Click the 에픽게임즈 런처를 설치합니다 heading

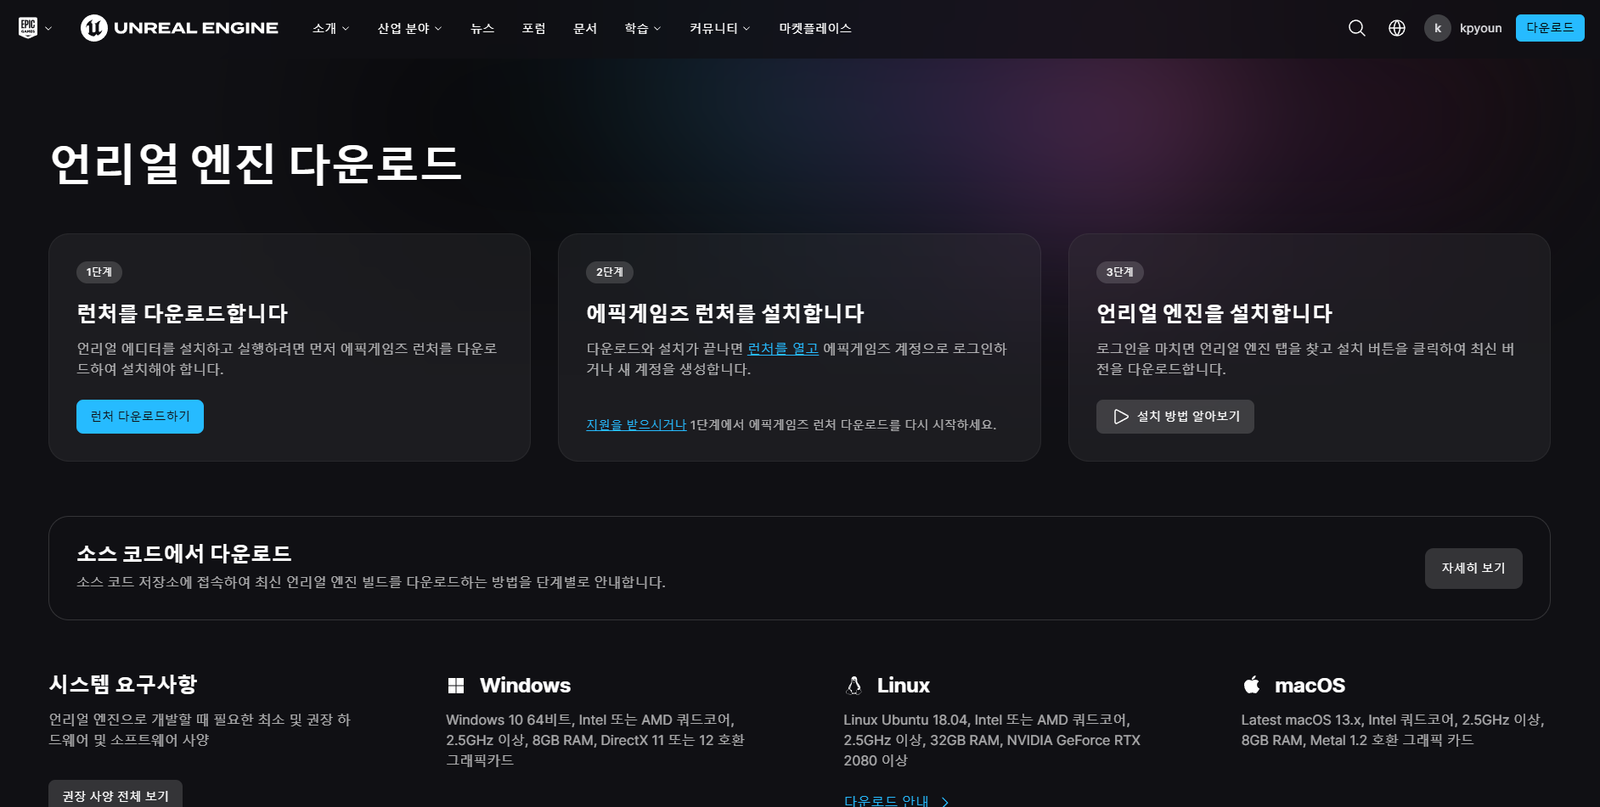[x=725, y=313]
